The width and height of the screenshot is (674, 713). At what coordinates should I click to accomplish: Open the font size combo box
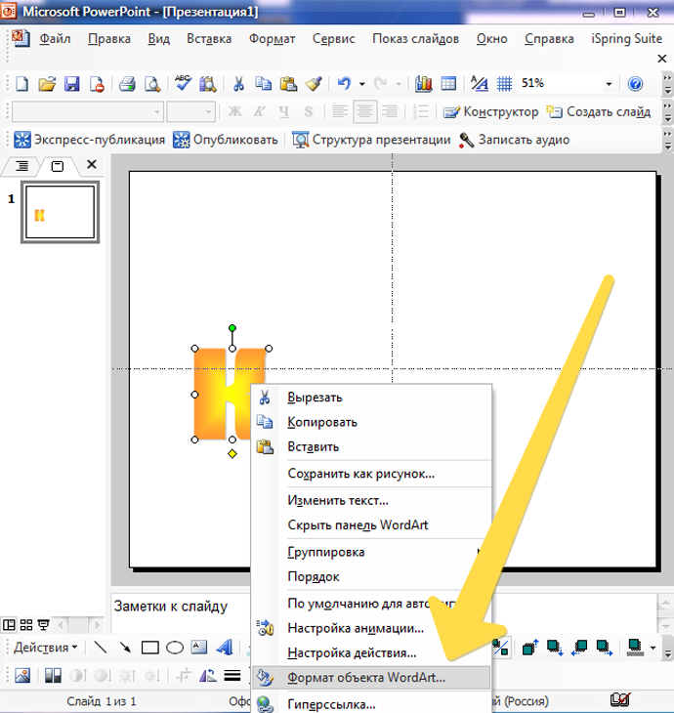click(190, 112)
